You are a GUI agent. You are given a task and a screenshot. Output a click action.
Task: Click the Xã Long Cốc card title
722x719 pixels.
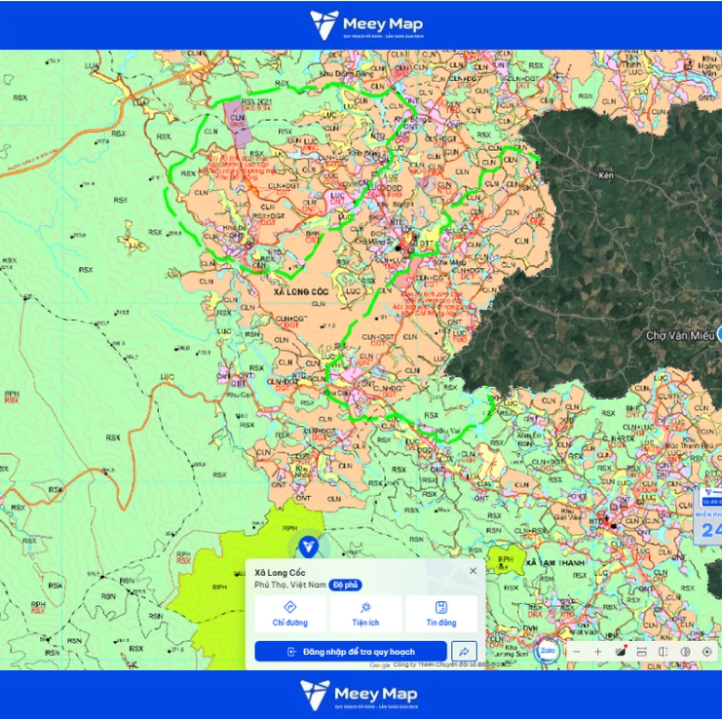pos(280,573)
